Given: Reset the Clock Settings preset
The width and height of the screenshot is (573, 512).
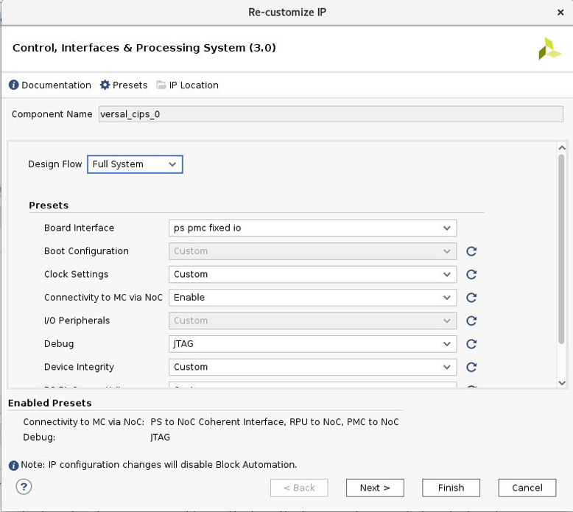Looking at the screenshot, I should coord(471,275).
